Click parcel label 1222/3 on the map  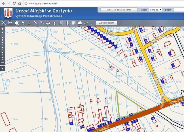pyautogui.click(x=168, y=69)
